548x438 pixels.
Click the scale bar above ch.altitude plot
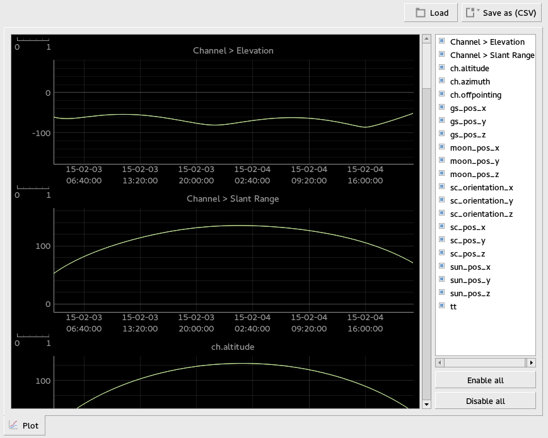pyautogui.click(x=33, y=340)
